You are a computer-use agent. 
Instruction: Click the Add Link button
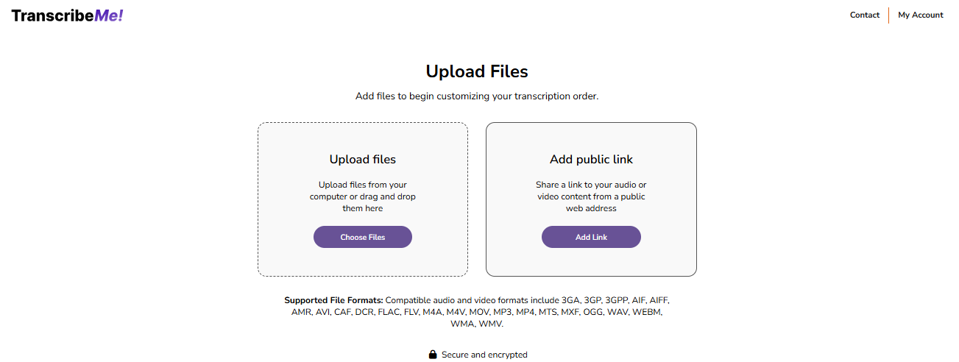pyautogui.click(x=591, y=237)
